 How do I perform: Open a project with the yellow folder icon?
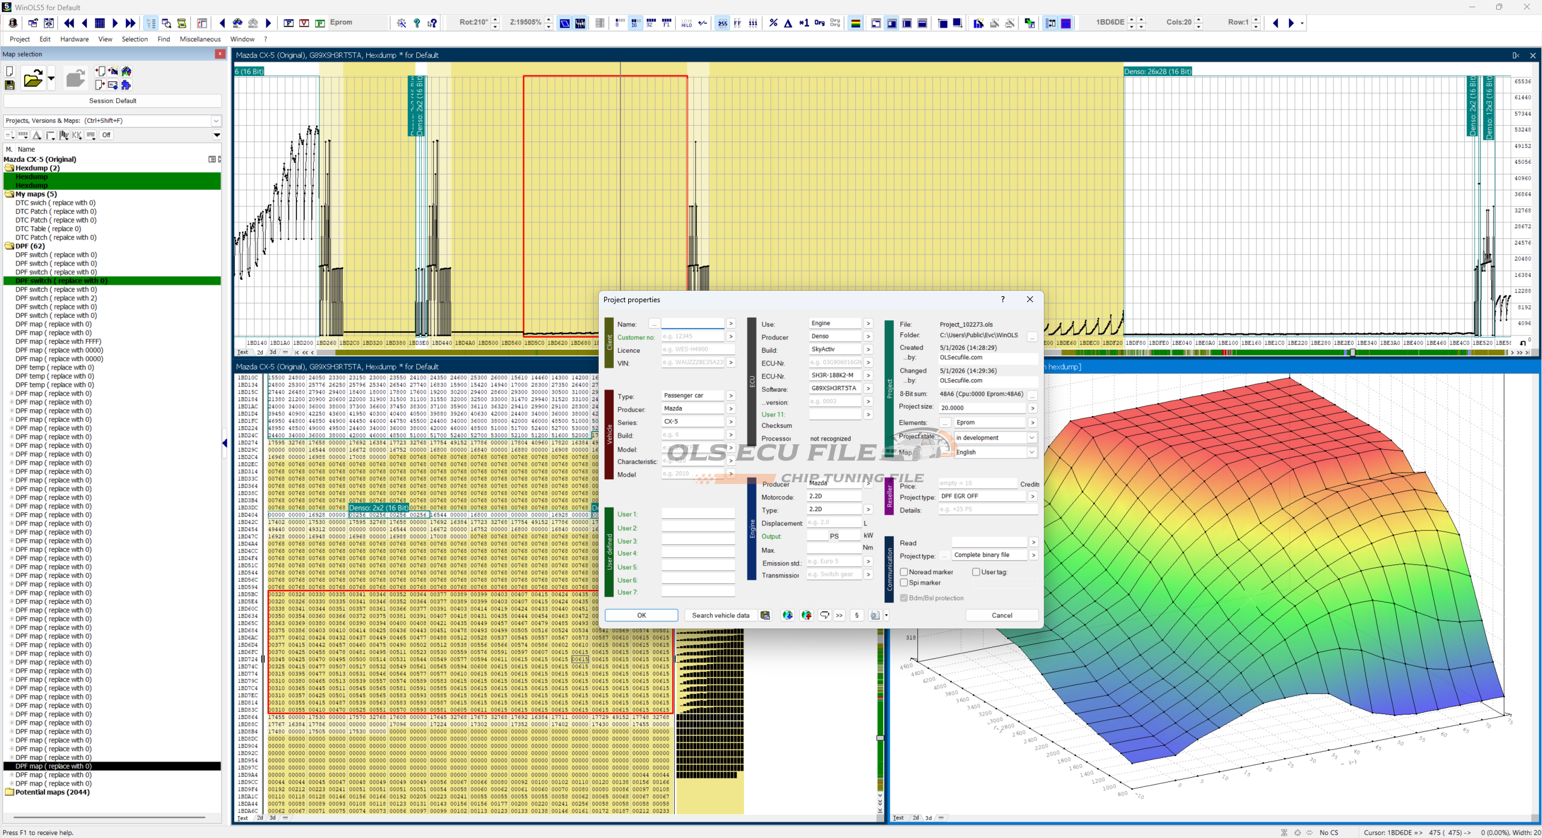tap(33, 78)
